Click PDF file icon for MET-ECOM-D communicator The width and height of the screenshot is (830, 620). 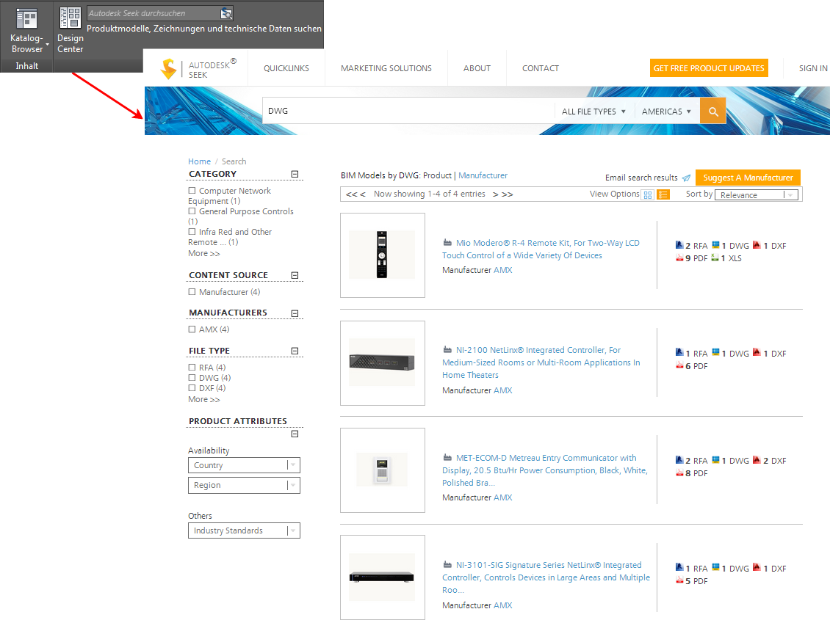click(x=679, y=473)
